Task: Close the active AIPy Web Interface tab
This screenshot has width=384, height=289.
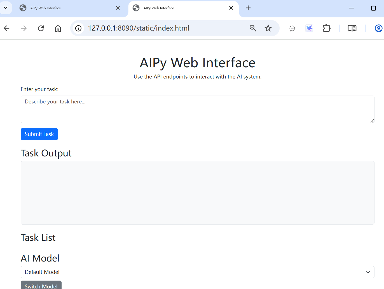Action: (x=231, y=8)
